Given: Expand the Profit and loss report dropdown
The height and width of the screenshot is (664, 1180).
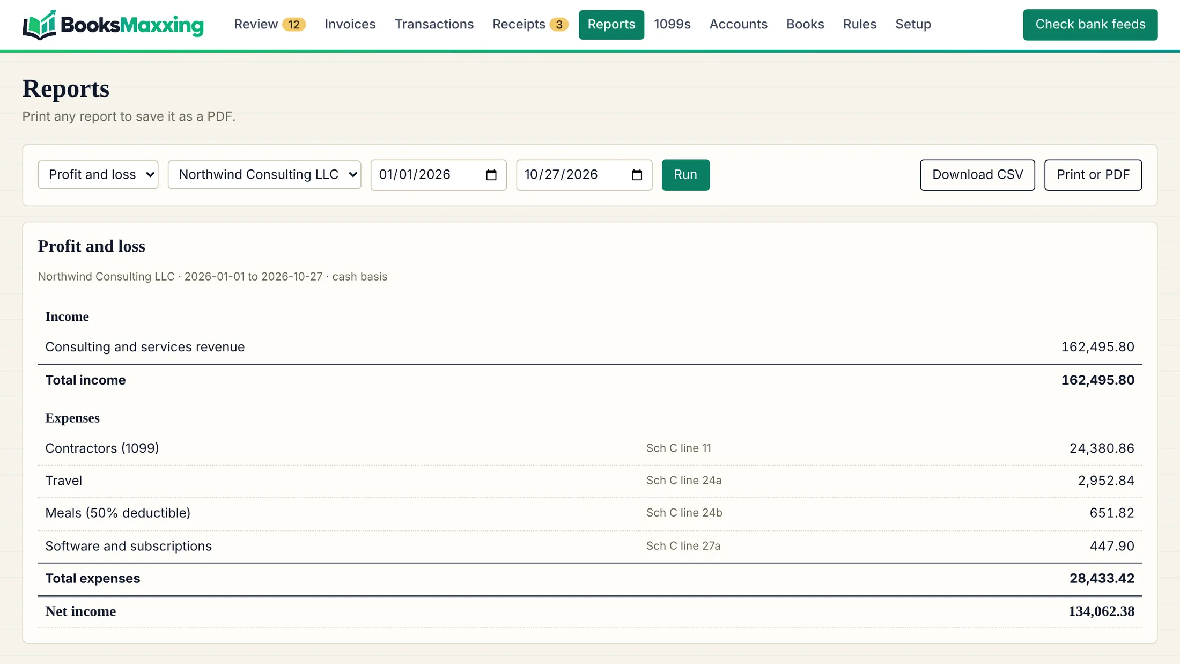Looking at the screenshot, I should [x=98, y=175].
